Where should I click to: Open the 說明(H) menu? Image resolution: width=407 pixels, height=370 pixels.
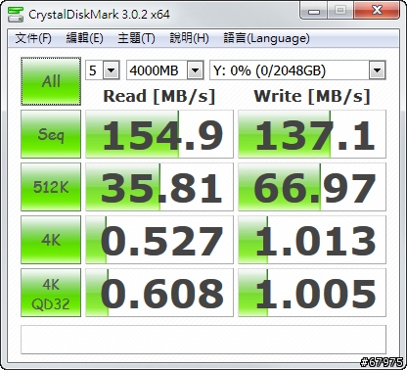[x=189, y=38]
